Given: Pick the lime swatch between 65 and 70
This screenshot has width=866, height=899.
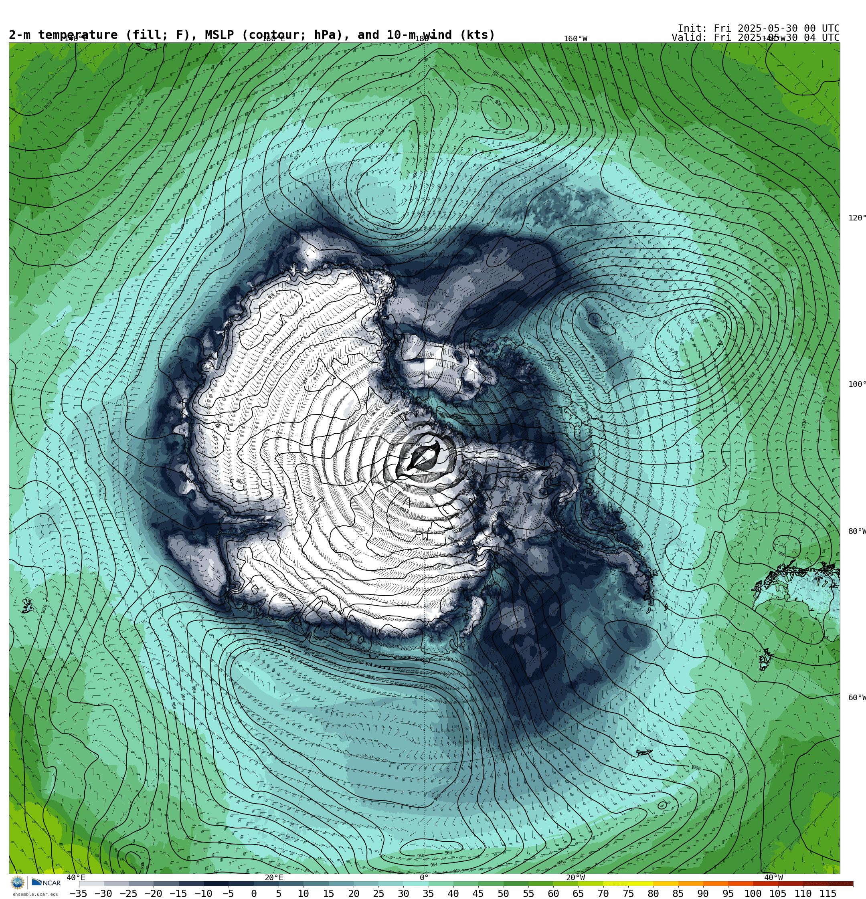Looking at the screenshot, I should pos(591,884).
